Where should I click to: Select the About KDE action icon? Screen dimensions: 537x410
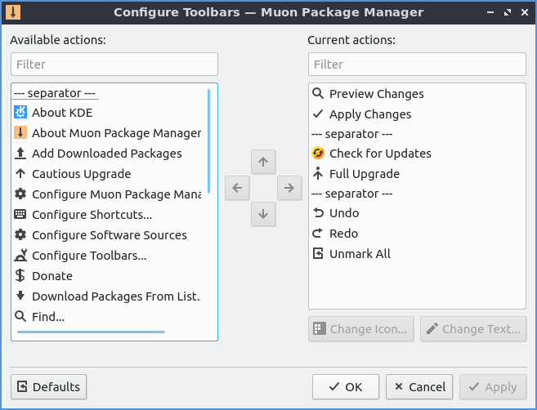click(20, 113)
